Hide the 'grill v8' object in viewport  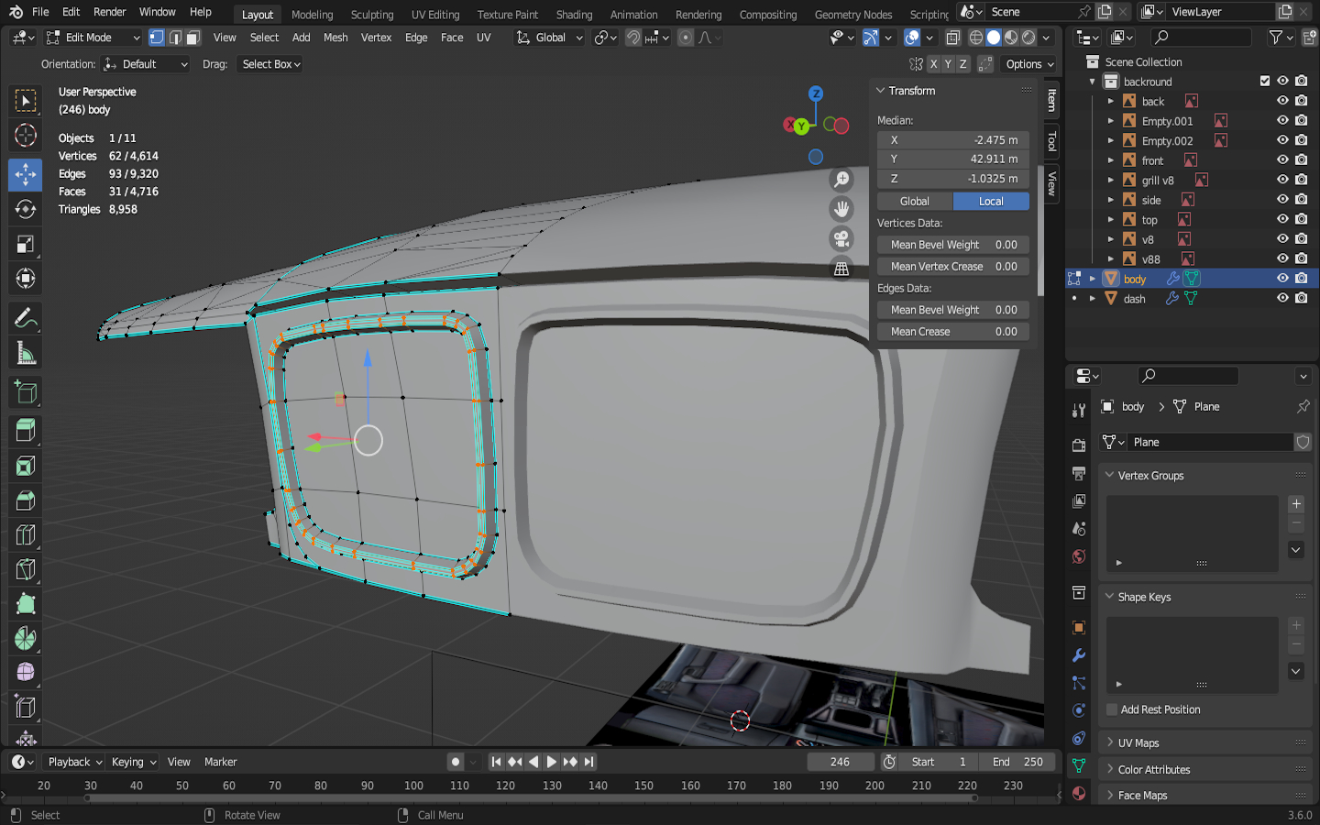point(1282,180)
